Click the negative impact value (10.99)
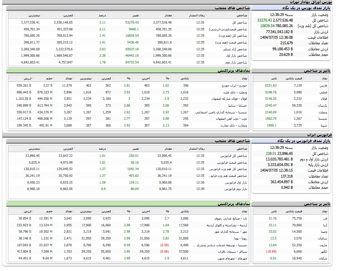This screenshot has width=337, height=271. pyautogui.click(x=271, y=251)
